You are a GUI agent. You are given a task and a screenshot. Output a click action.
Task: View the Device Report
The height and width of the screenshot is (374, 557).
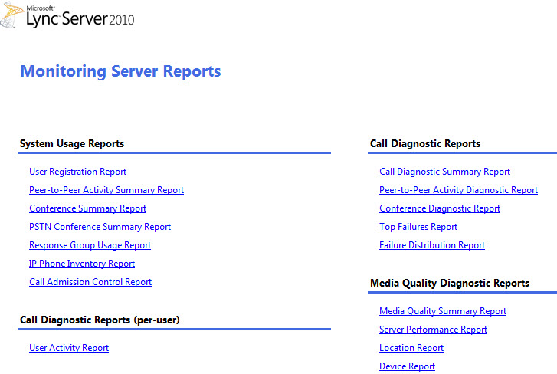[x=407, y=366]
